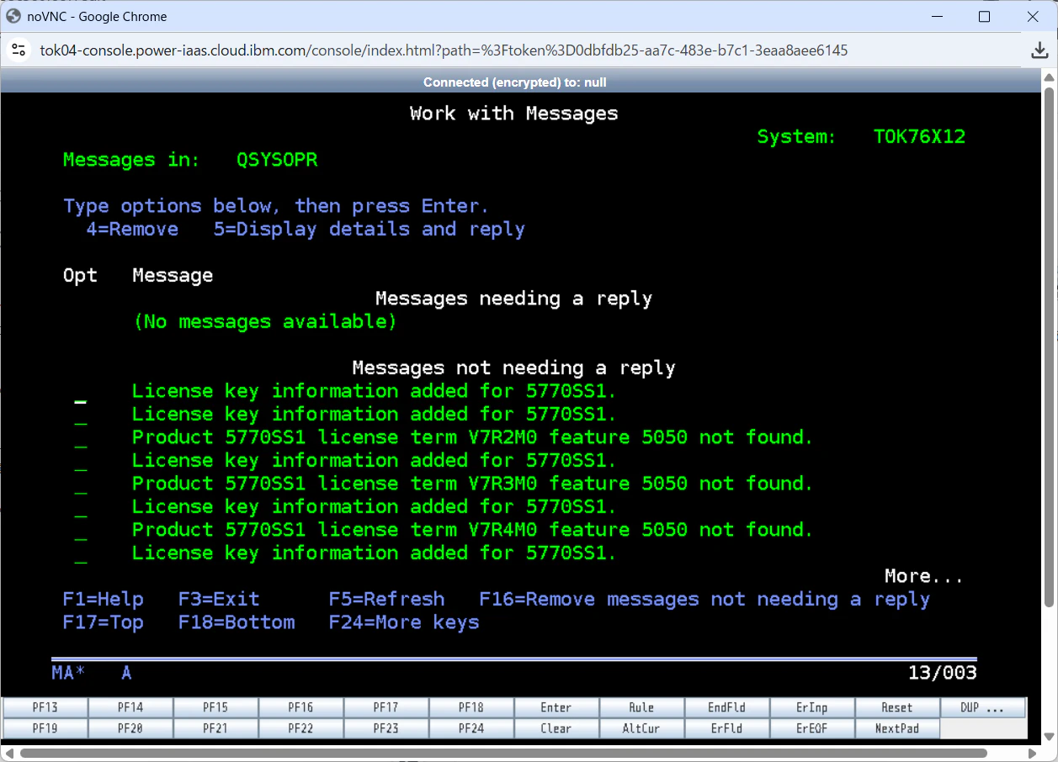Click the NextPad keypad button
Viewport: 1058px width, 762px height.
coord(897,728)
